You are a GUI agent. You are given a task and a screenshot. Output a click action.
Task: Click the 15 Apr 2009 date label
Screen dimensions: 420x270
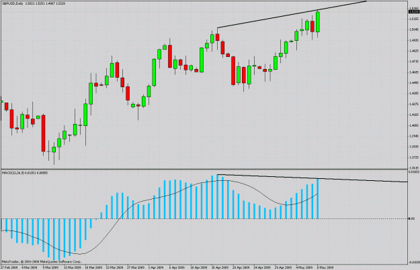220,267
